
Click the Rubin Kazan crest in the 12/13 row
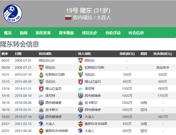click(x=81, y=82)
